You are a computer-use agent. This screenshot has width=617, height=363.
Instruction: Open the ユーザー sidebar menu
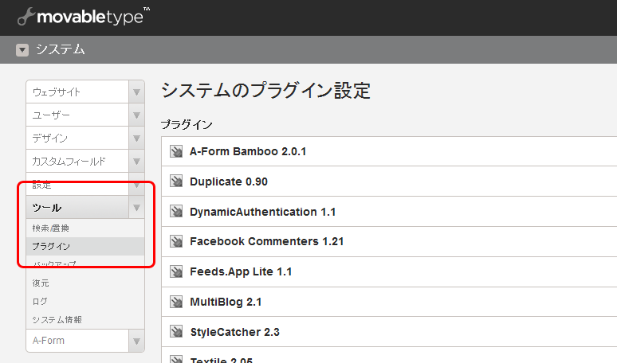77,115
